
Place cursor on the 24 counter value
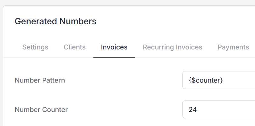(193, 110)
